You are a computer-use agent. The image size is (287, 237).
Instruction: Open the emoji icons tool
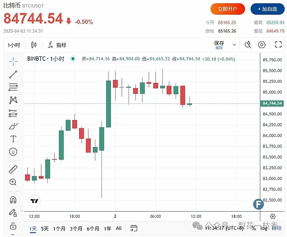click(x=13, y=152)
